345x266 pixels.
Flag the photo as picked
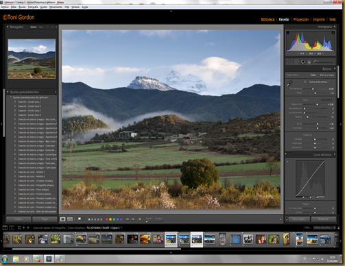pyautogui.click(x=80, y=219)
